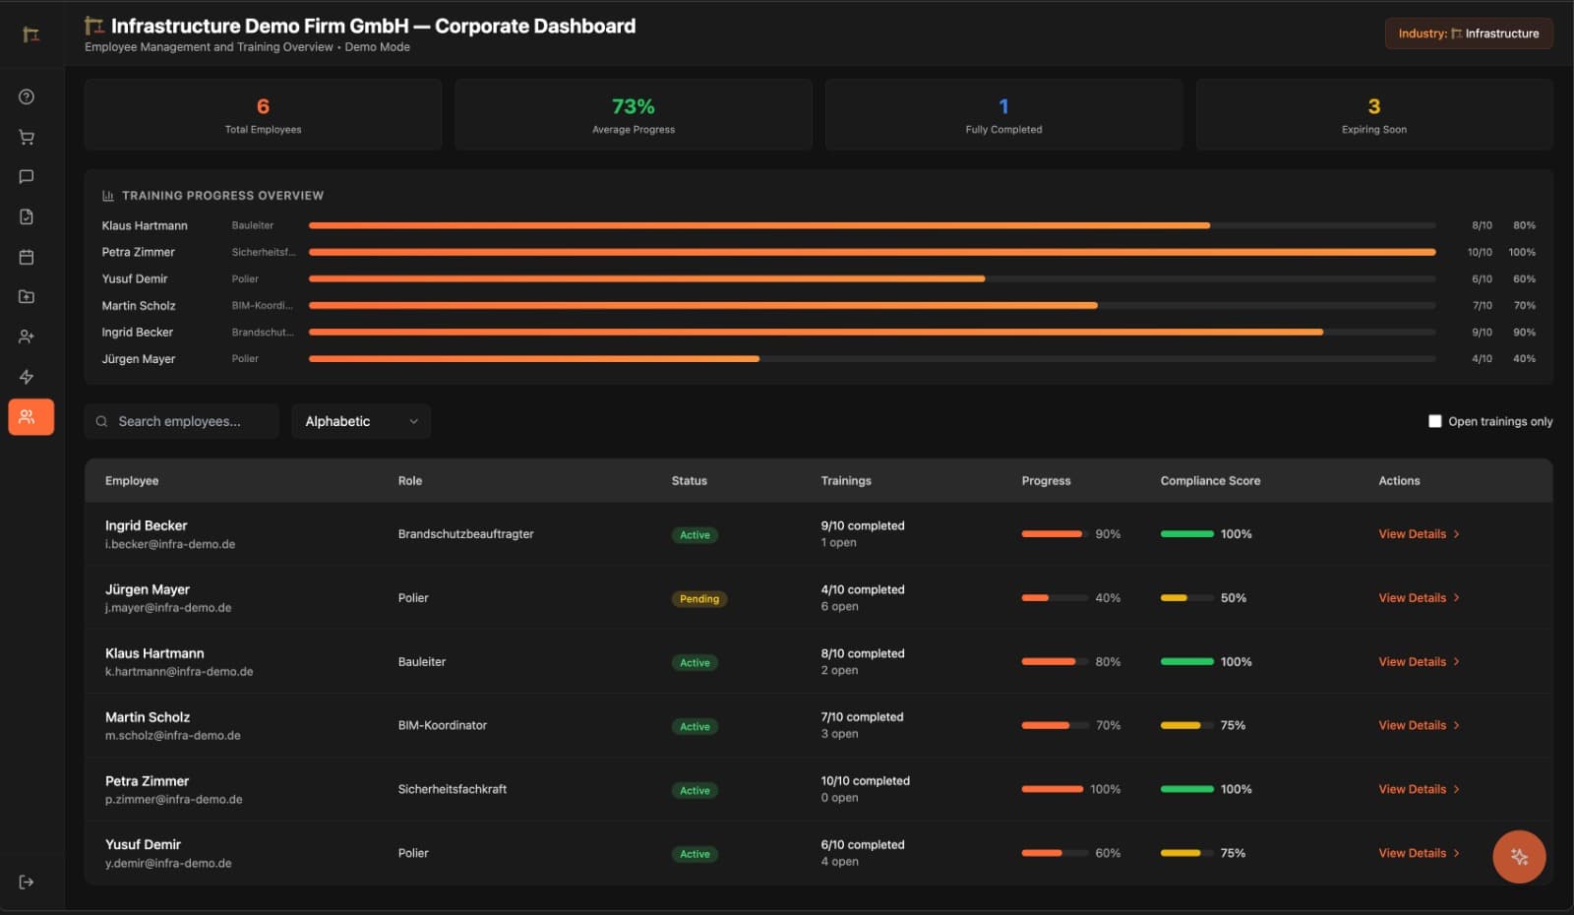
Task: Open the calendar icon in the sidebar
Action: pyautogui.click(x=27, y=257)
